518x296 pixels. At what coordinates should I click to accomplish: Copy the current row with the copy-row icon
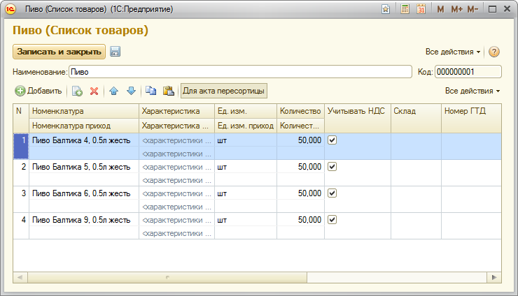pos(77,91)
